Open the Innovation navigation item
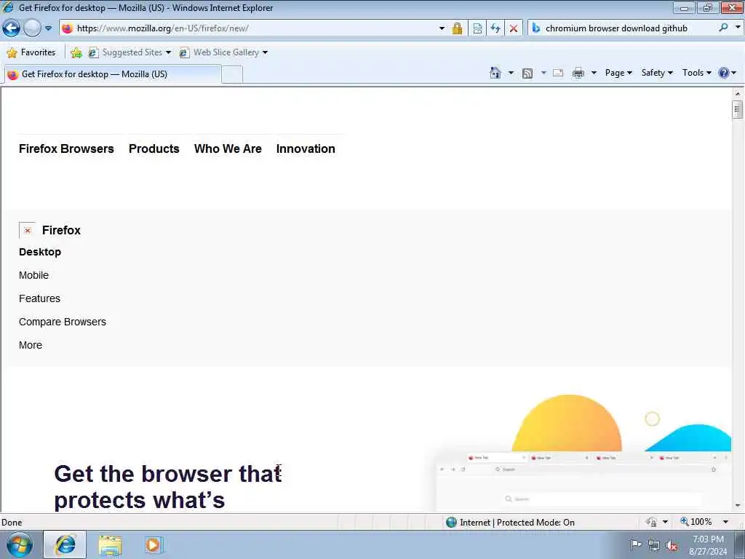The height and width of the screenshot is (559, 745). coord(306,148)
